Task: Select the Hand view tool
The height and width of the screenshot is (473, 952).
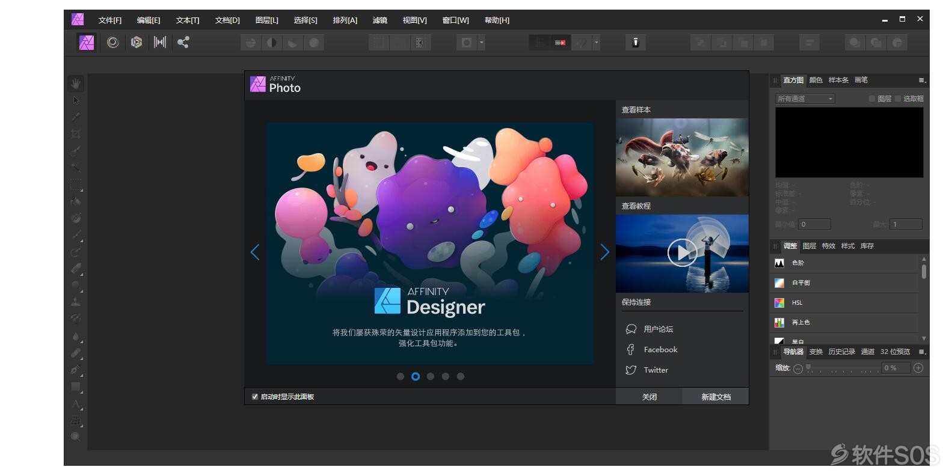Action: click(76, 84)
